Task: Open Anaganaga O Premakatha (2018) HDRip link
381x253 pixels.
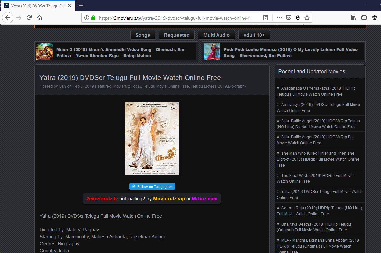Action: [x=316, y=91]
